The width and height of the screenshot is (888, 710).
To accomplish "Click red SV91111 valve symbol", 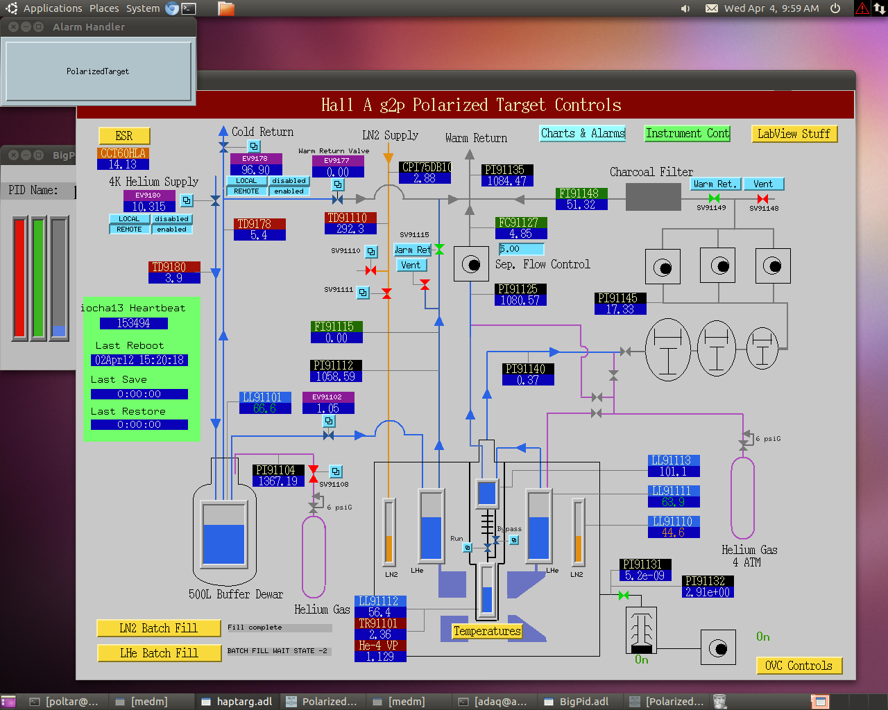I will (386, 294).
